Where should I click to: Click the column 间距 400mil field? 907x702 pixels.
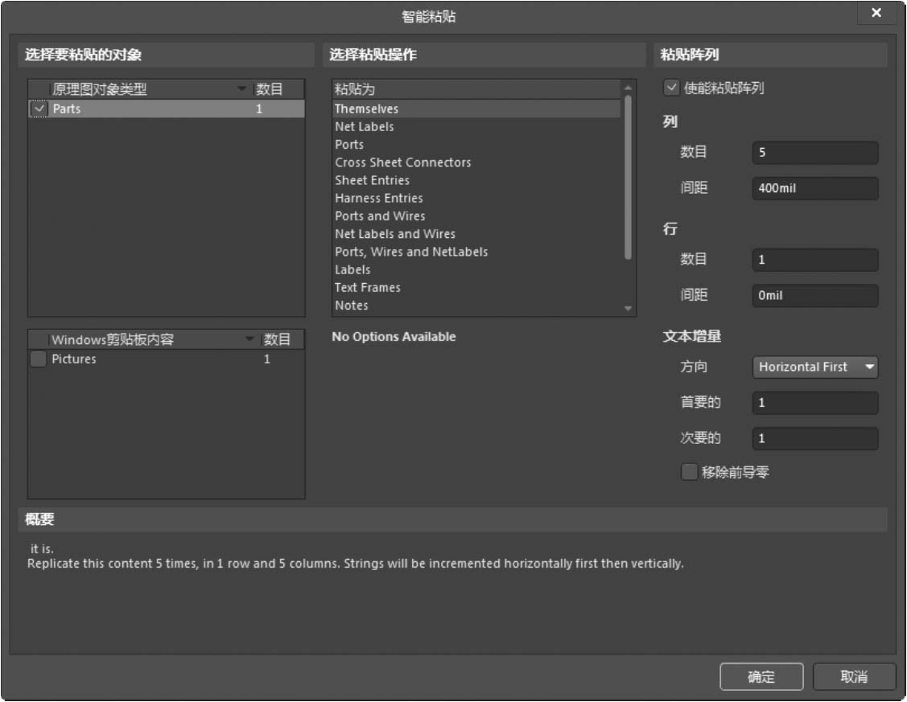coord(814,189)
